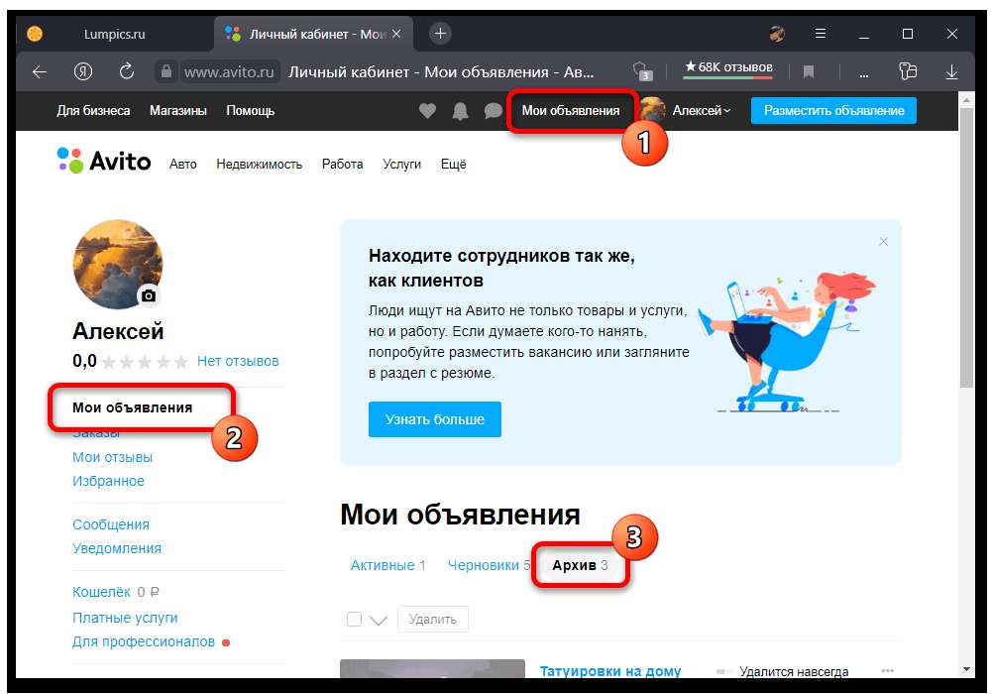Viewport: 991px width, 694px height.
Task: Open Кошелёк in the sidebar
Action: (101, 592)
